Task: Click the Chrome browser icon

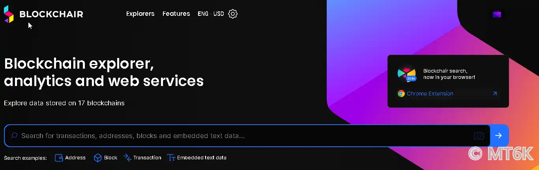Action: [x=401, y=93]
